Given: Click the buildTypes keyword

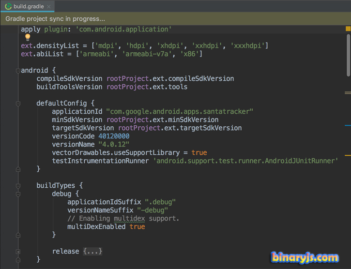Looking at the screenshot, I should click(56, 185).
